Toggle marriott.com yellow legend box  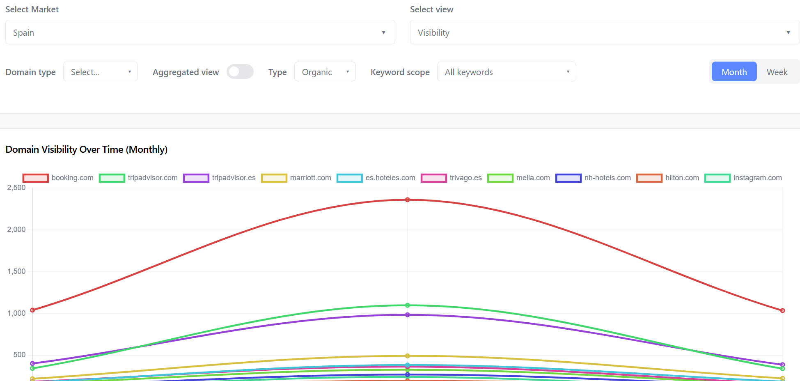pyautogui.click(x=274, y=178)
